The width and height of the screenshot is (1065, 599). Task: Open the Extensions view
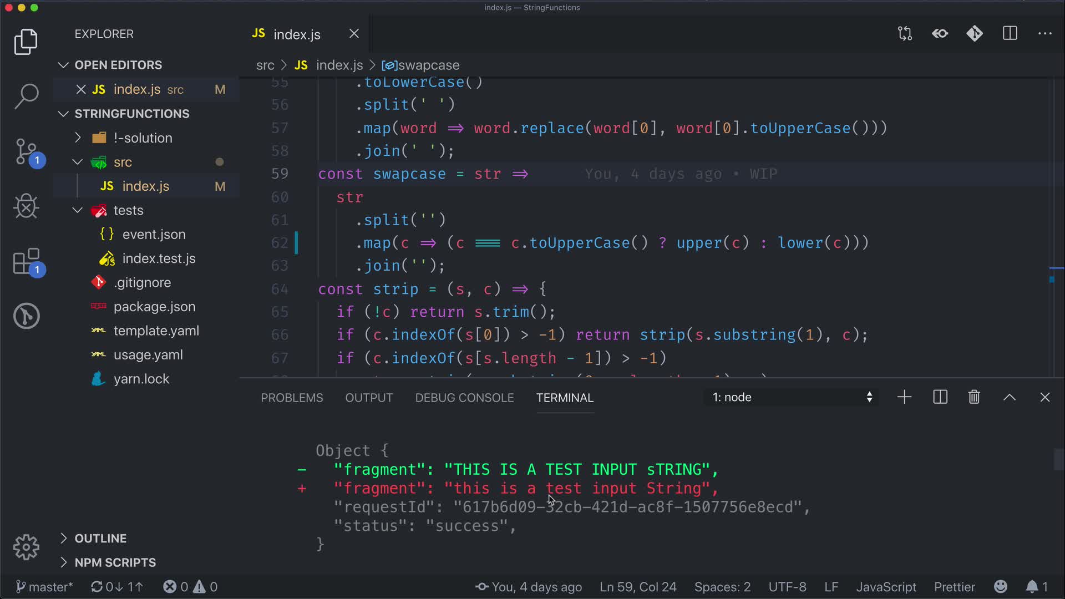(26, 261)
